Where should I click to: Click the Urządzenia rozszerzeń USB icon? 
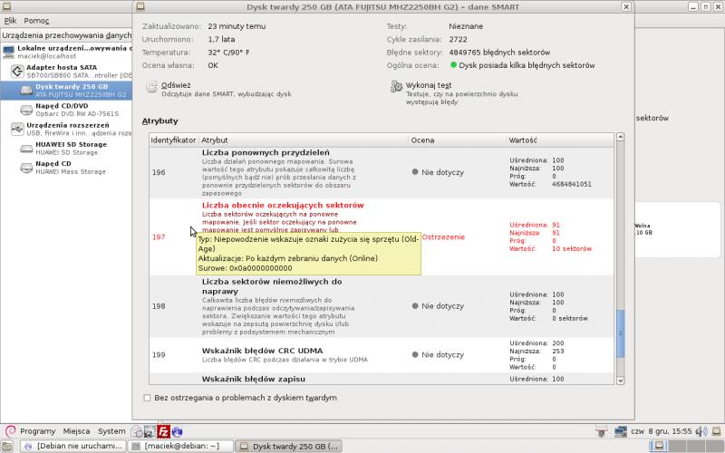[16, 129]
